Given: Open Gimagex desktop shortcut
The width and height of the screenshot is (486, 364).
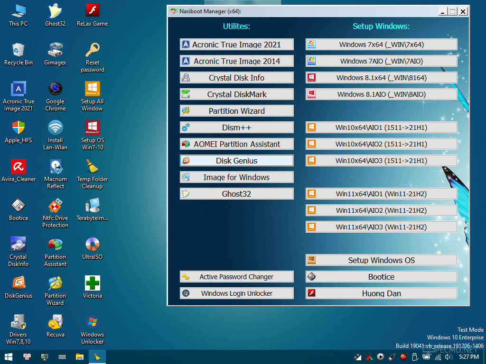Looking at the screenshot, I should tap(55, 54).
